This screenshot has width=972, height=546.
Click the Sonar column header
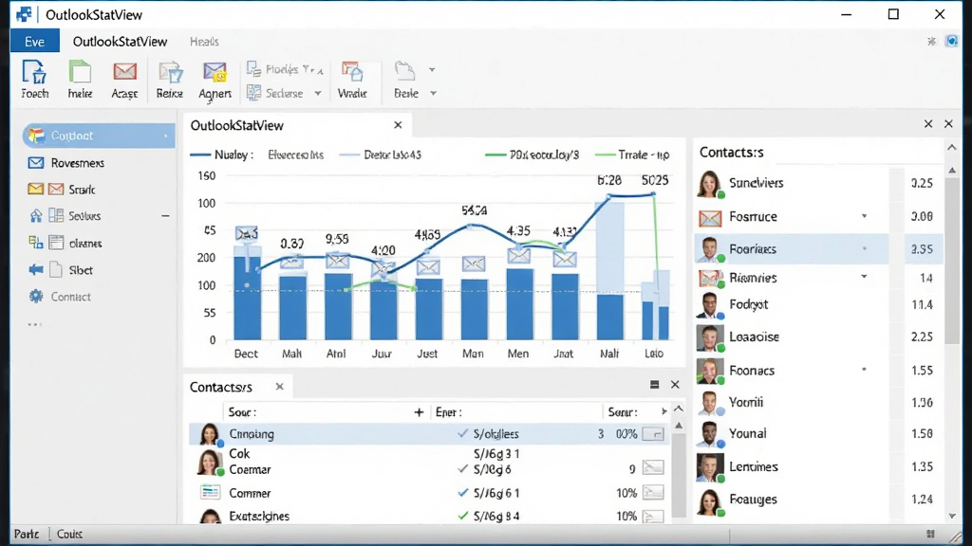(x=622, y=412)
